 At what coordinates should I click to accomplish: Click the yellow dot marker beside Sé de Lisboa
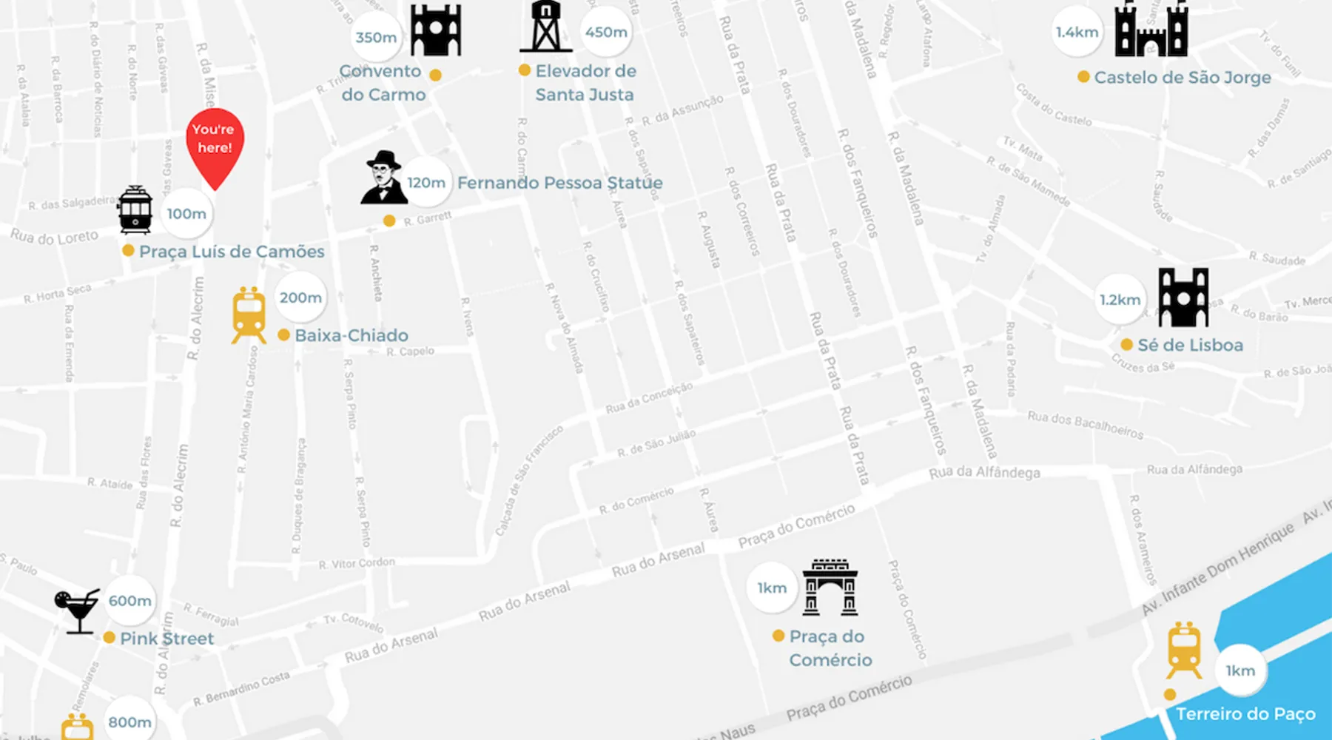coord(1126,345)
